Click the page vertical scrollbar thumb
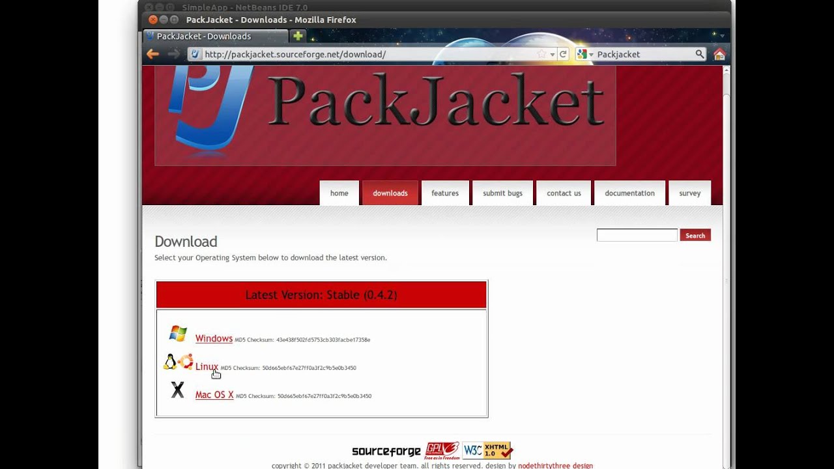 click(726, 281)
